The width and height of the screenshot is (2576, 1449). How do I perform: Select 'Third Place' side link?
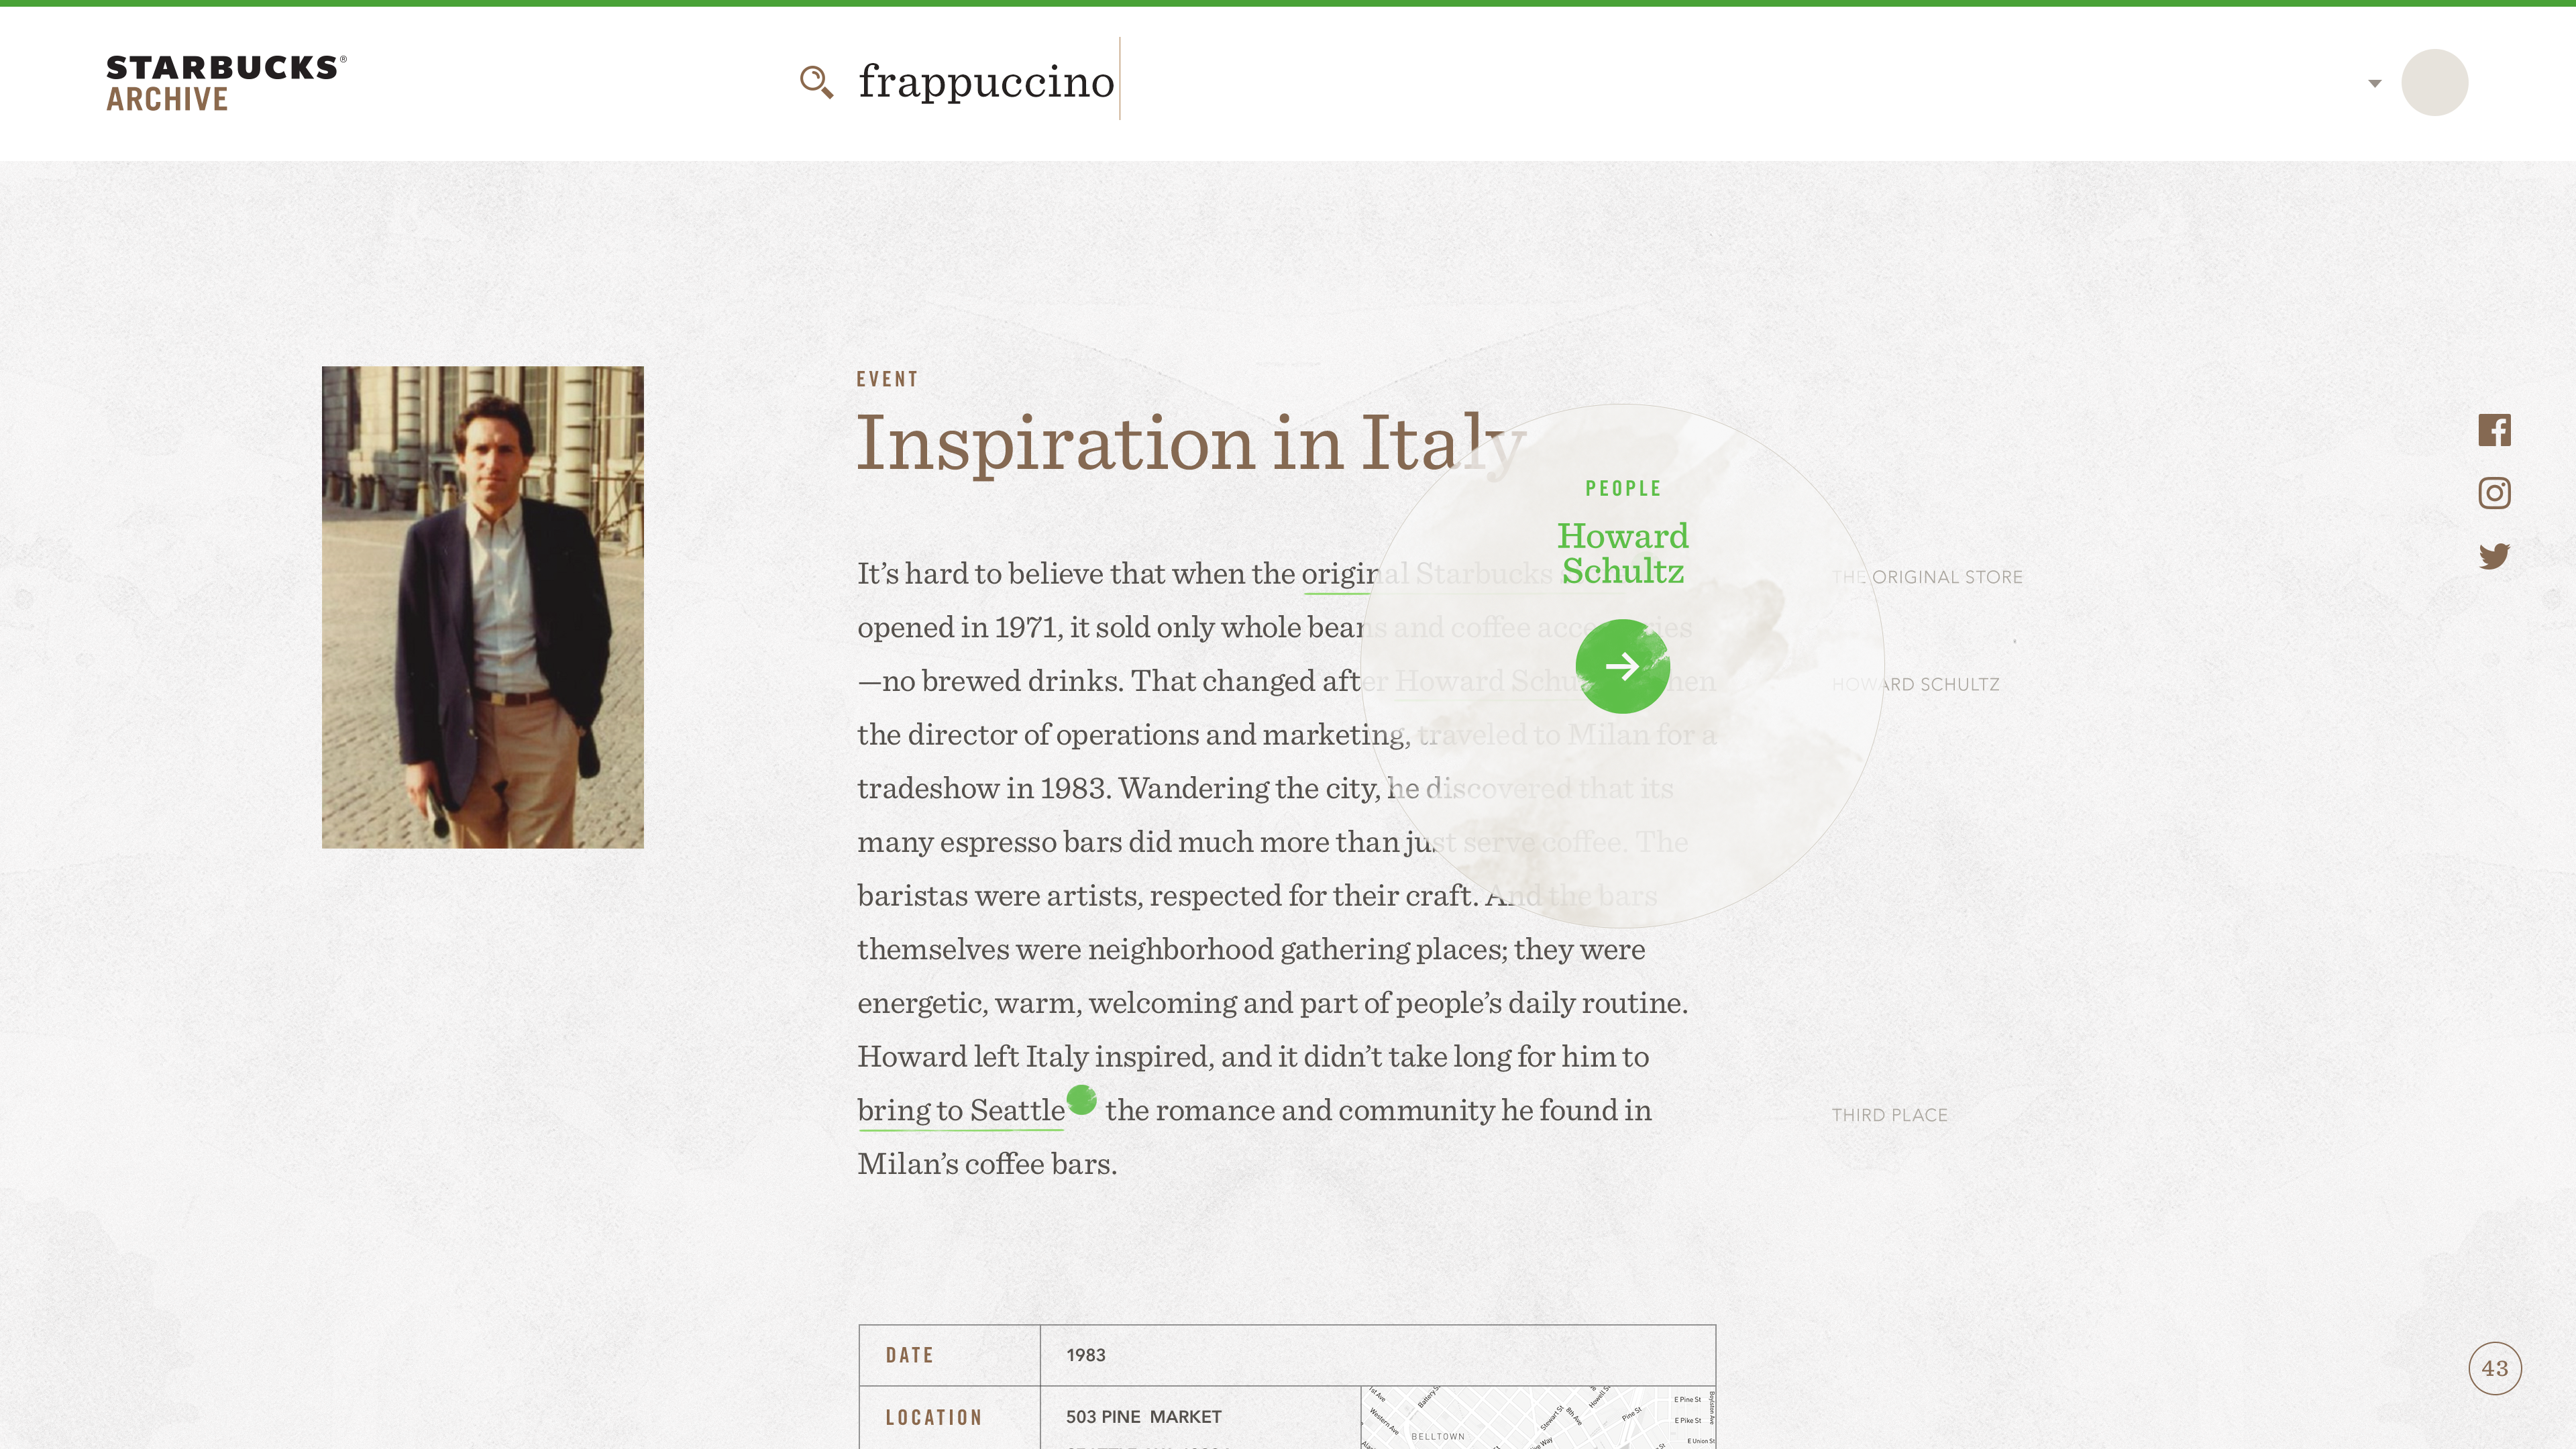coord(1889,1115)
